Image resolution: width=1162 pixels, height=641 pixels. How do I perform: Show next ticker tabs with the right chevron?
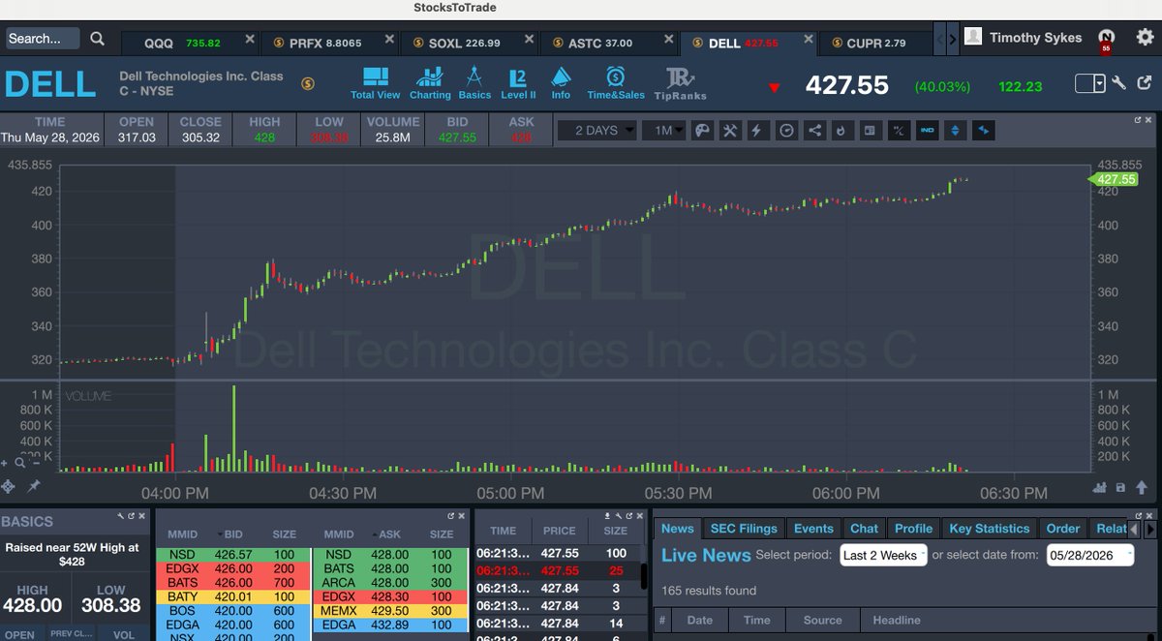(953, 39)
